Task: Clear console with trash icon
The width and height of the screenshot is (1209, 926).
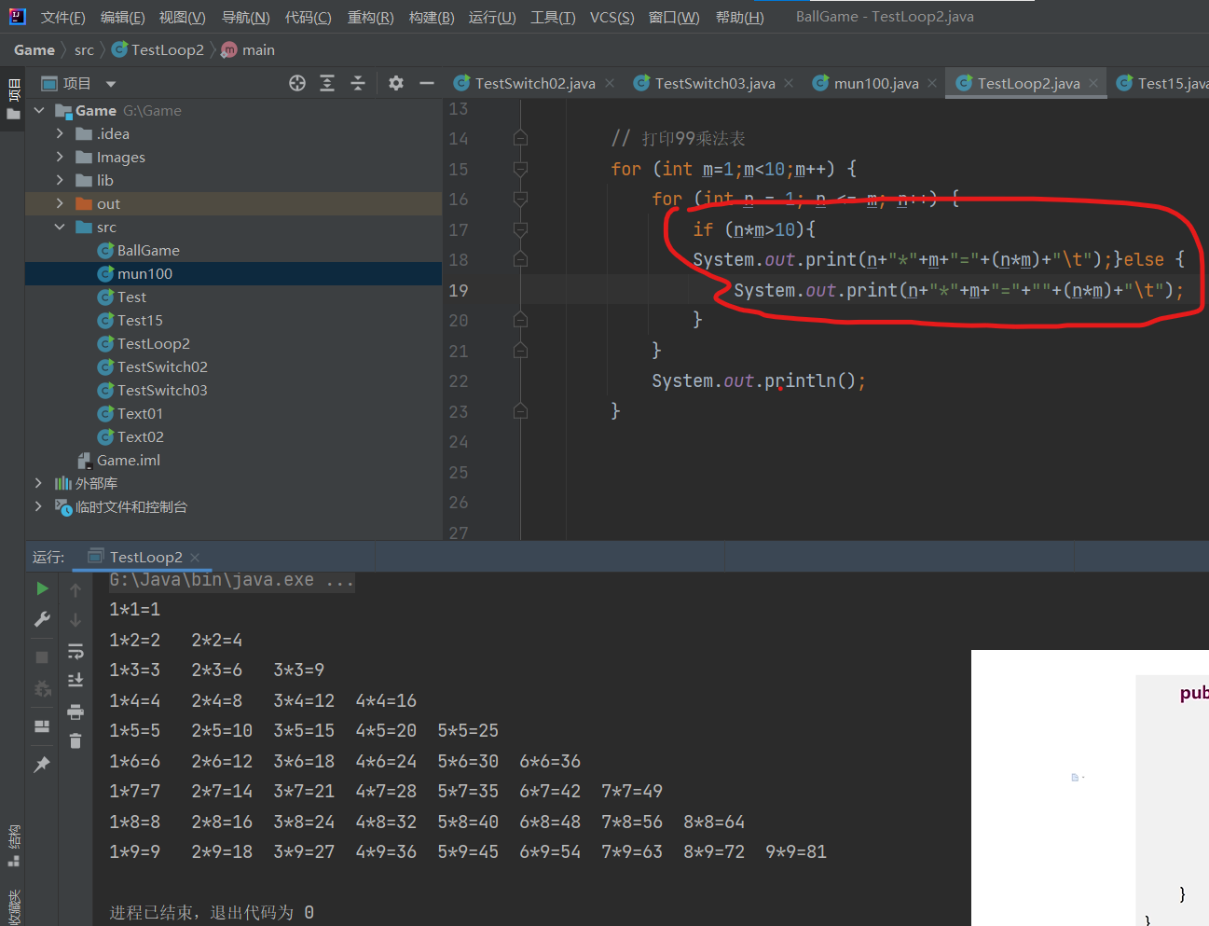Action: point(76,741)
